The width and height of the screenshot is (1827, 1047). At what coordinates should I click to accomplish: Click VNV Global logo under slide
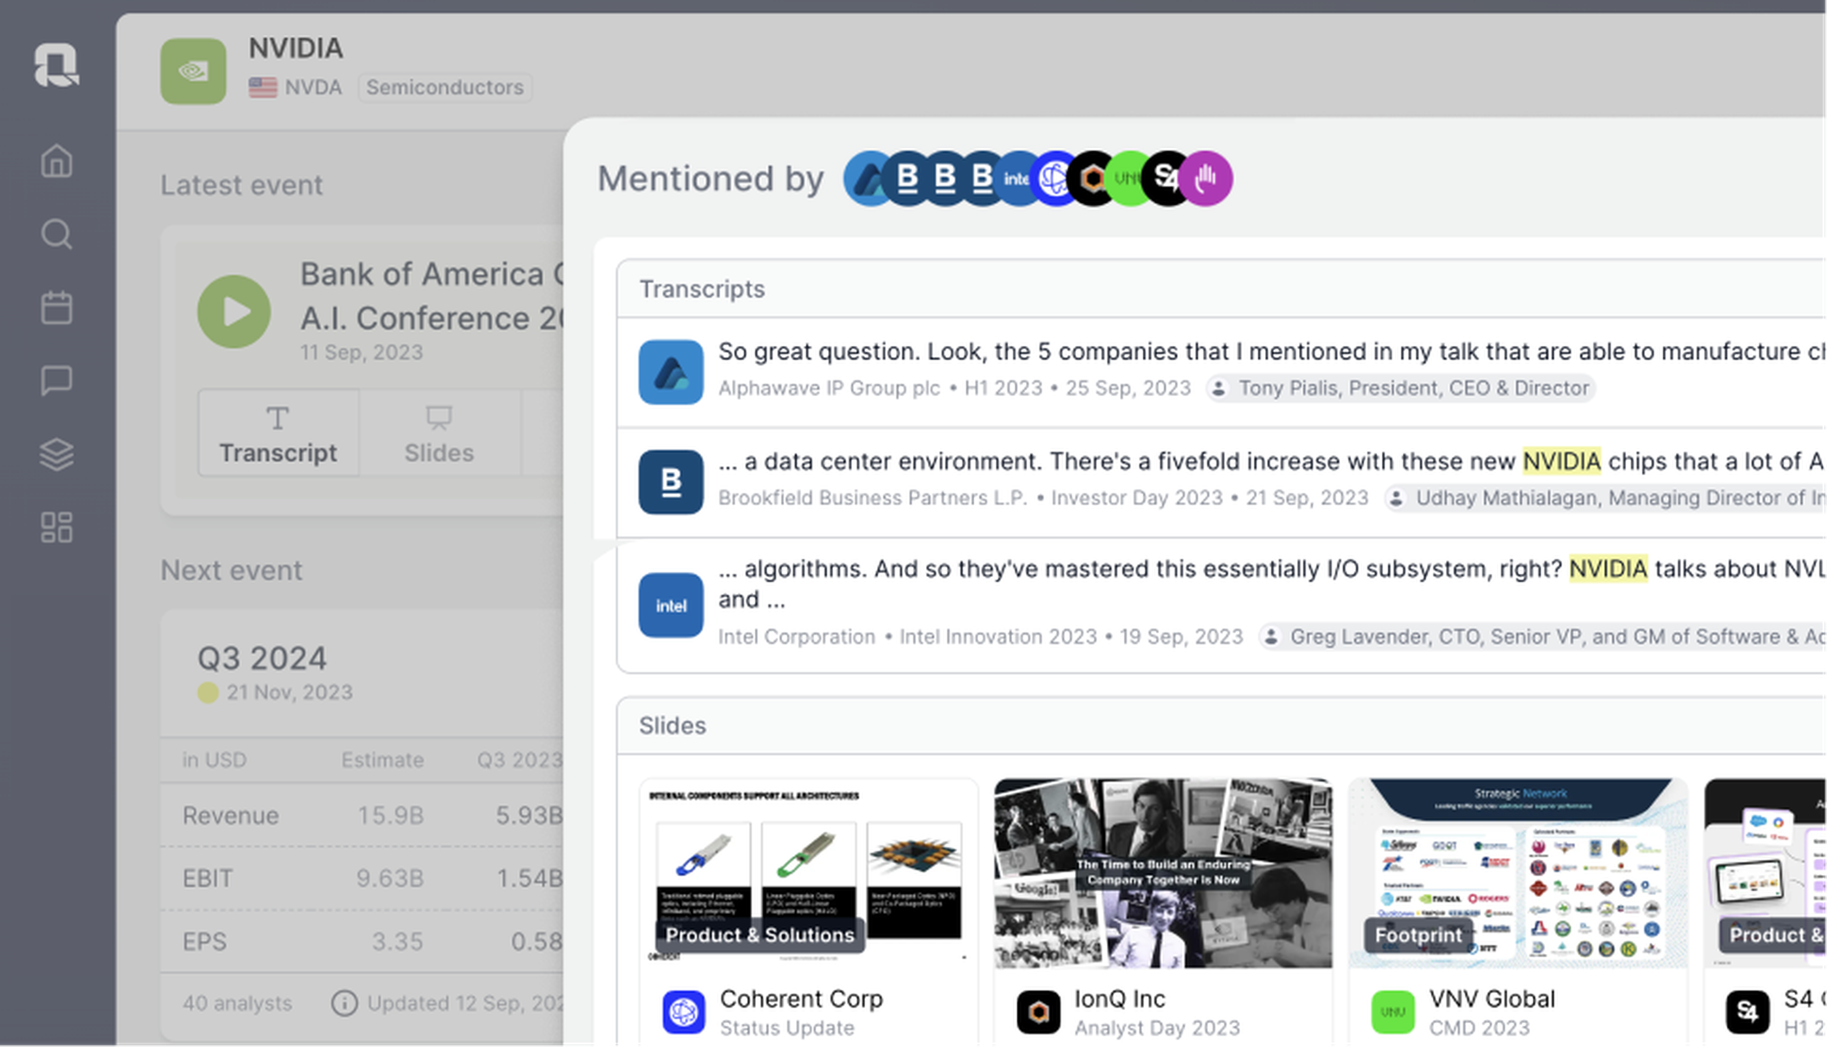(x=1393, y=1012)
